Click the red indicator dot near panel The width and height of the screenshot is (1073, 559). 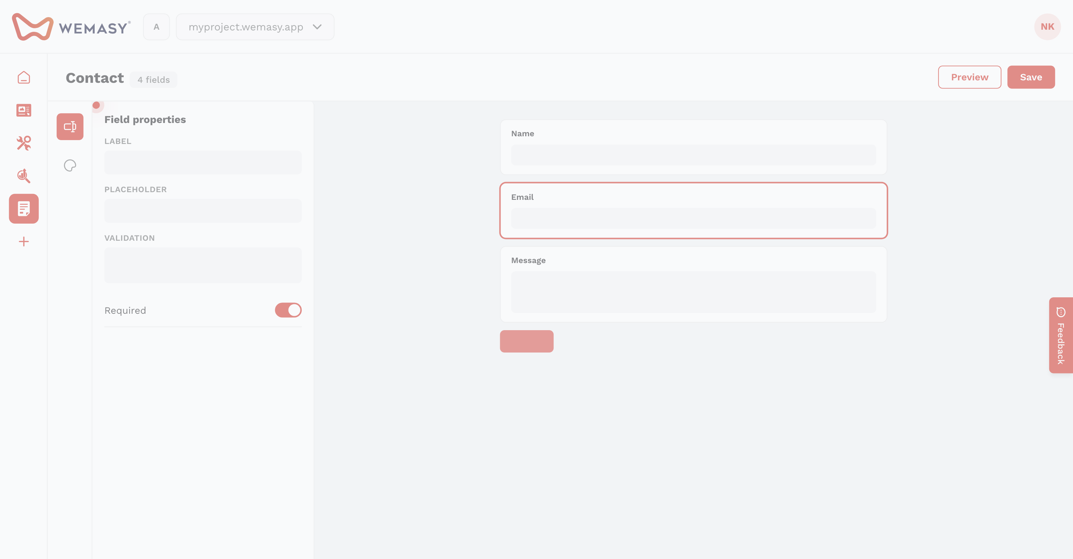(x=96, y=106)
